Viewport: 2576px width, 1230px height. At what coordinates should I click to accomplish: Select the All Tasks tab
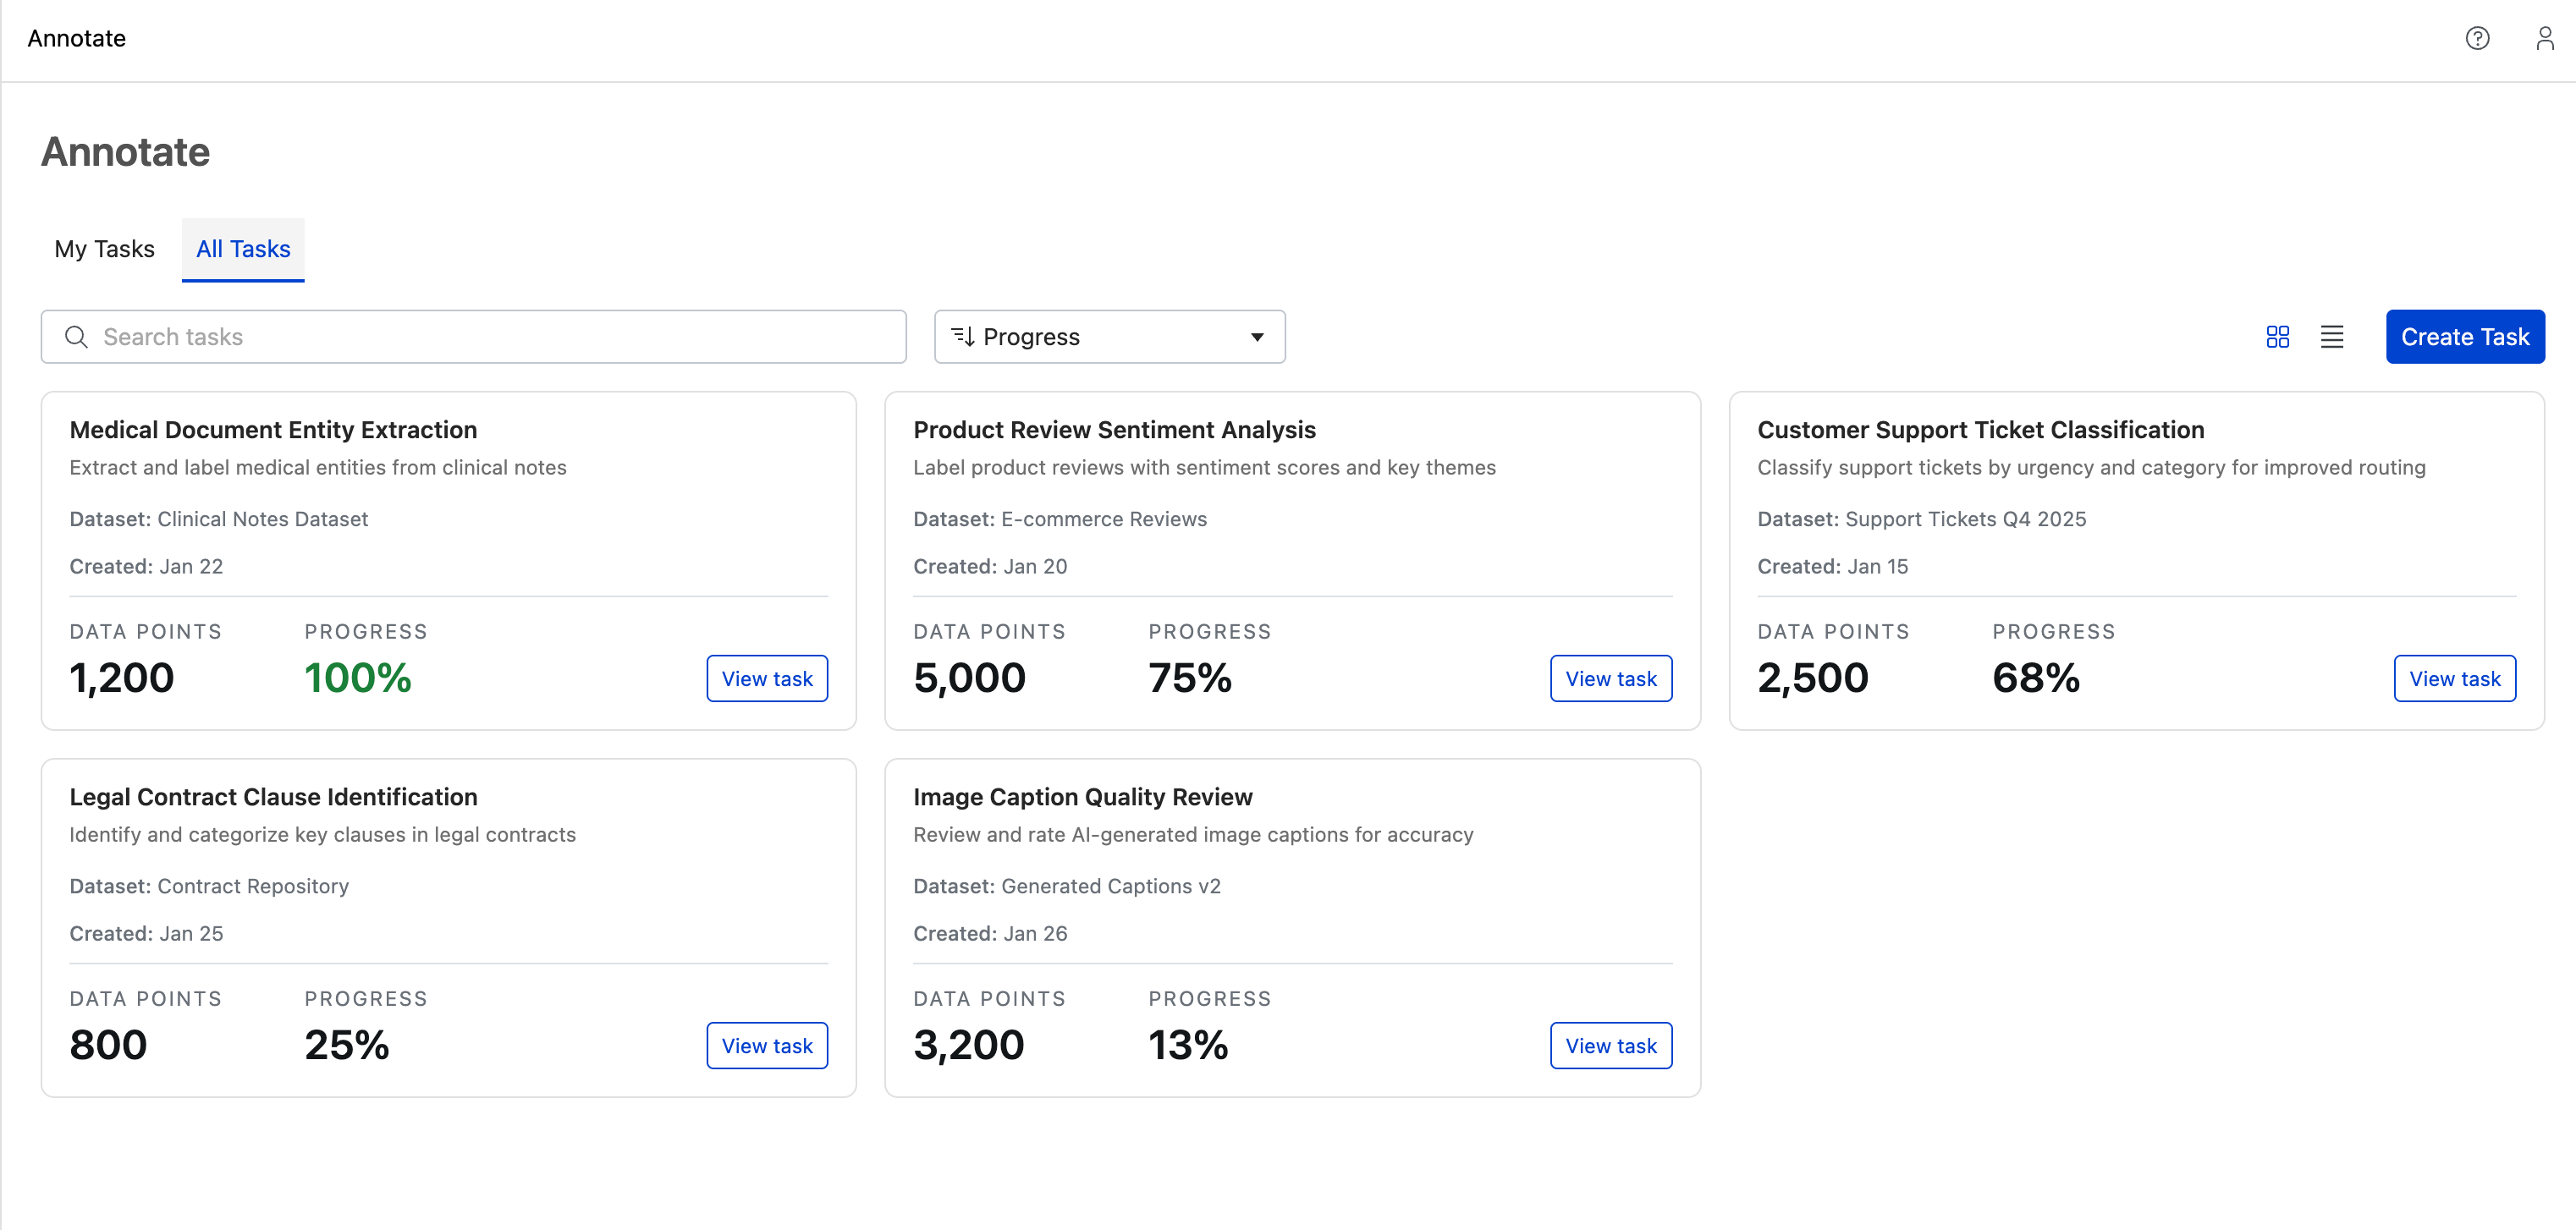pos(242,249)
